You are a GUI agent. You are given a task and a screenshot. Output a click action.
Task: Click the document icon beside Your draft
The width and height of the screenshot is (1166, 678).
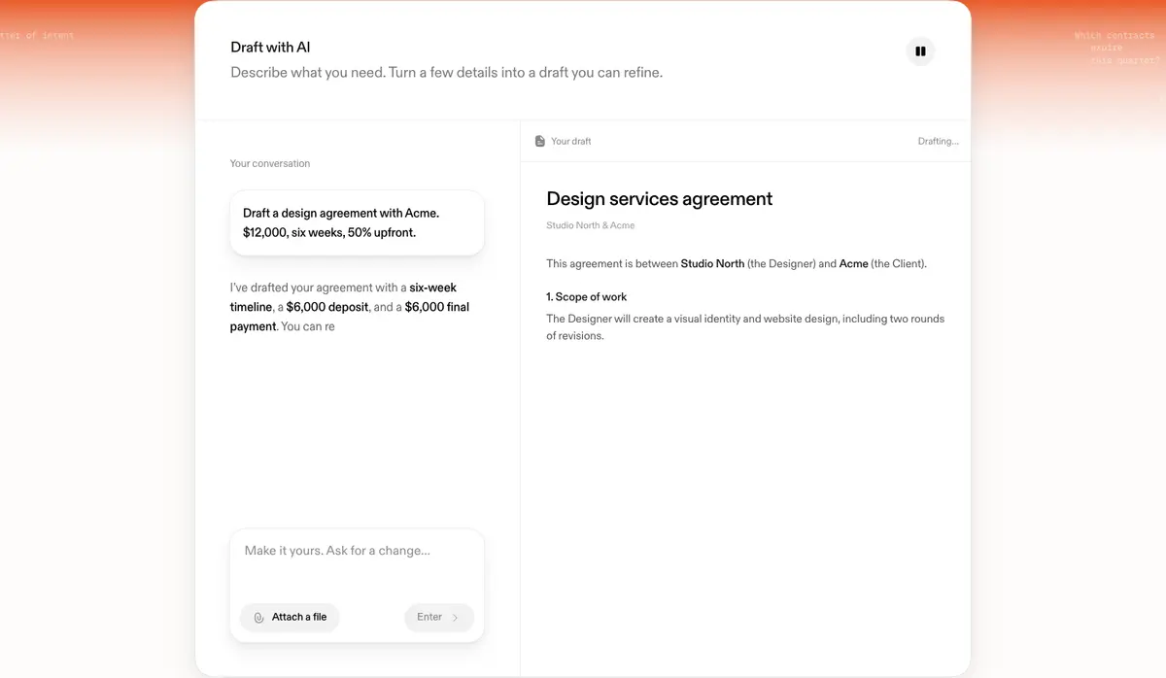[540, 142]
